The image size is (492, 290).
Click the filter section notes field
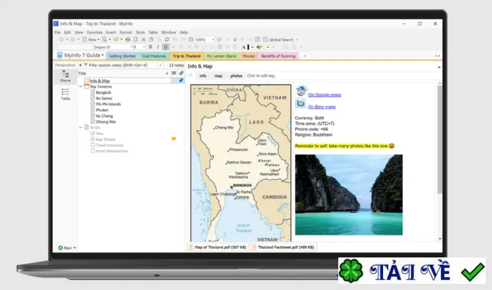tap(122, 65)
